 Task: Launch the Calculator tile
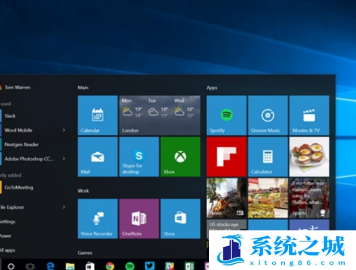pyautogui.click(x=268, y=157)
